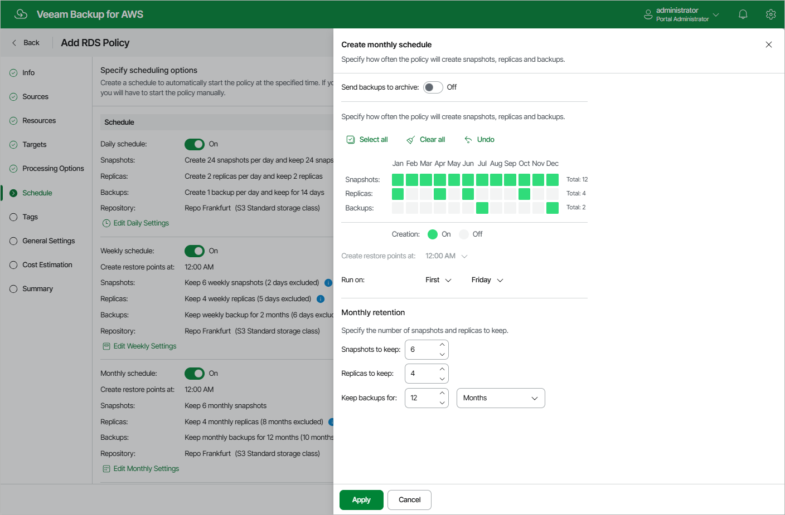
Task: Click the Apply button
Action: 361,500
